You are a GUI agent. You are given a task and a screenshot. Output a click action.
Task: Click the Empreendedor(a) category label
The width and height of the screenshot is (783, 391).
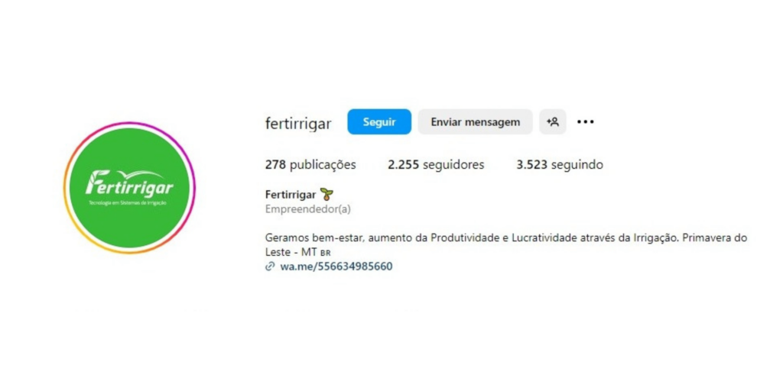coord(307,209)
